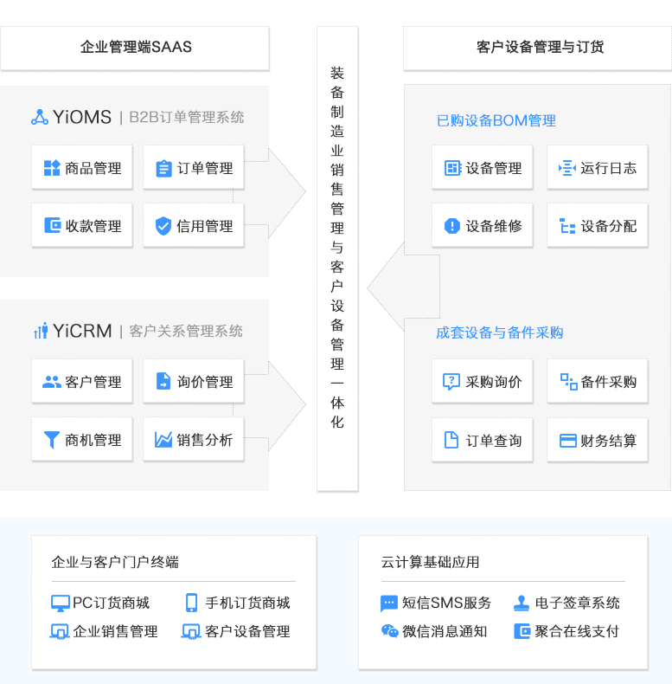Open the 收款管理 card

point(82,225)
